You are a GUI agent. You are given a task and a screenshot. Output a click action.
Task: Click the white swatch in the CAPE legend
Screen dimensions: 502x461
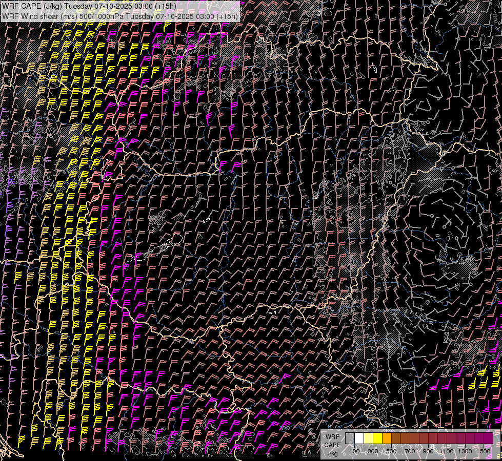pos(359,438)
